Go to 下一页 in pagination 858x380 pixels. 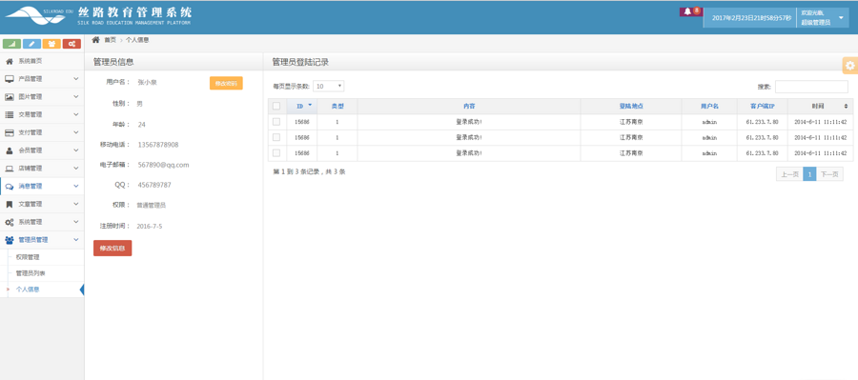tap(829, 174)
